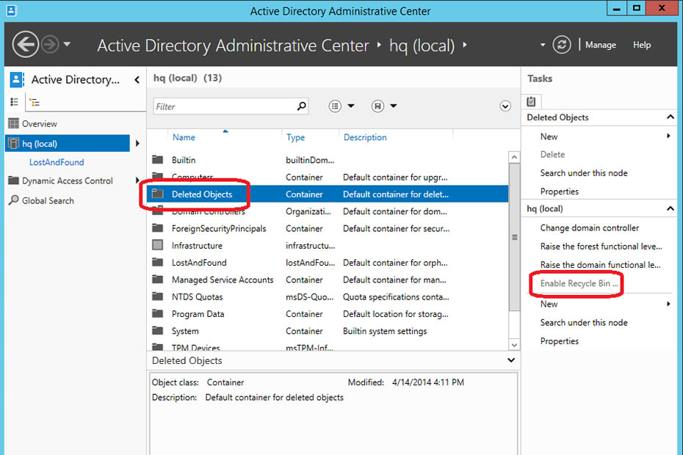
Task: Click Search under this node for Deleted Objects
Action: [584, 173]
